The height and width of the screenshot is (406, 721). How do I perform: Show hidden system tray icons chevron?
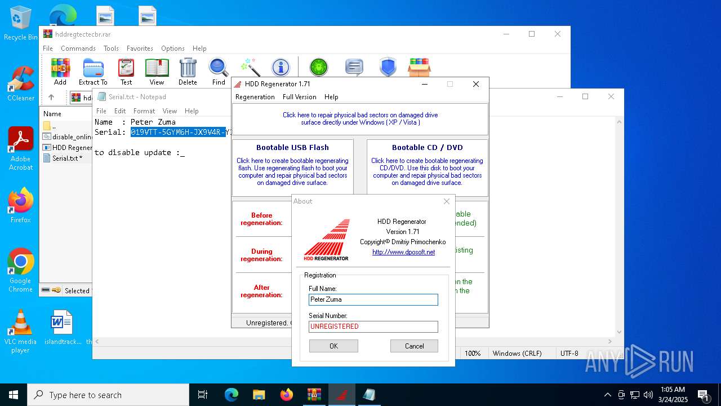[x=607, y=395]
